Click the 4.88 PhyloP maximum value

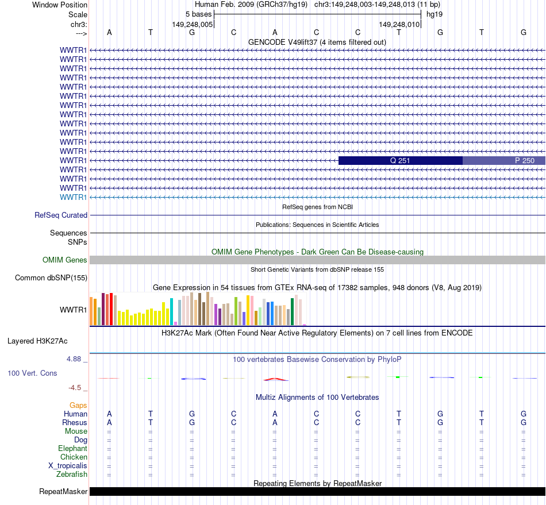tap(74, 359)
